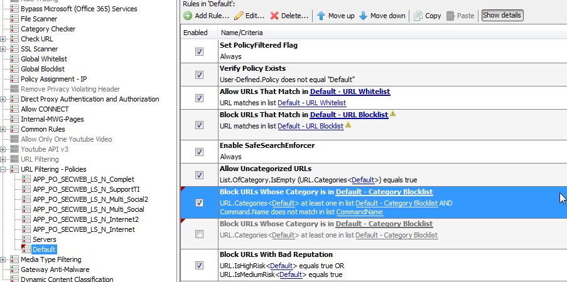This screenshot has width=567, height=282.
Task: Collapse the URL Filtering - Policies node
Action: (3, 169)
